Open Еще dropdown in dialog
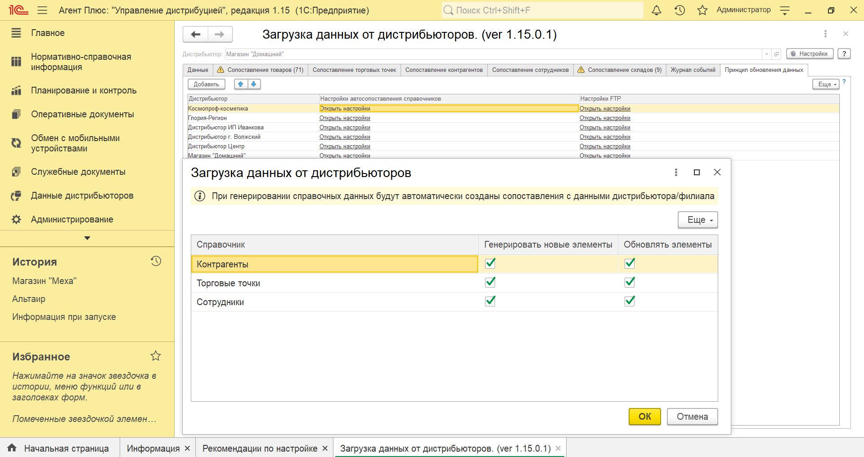864x457 pixels. pos(698,220)
